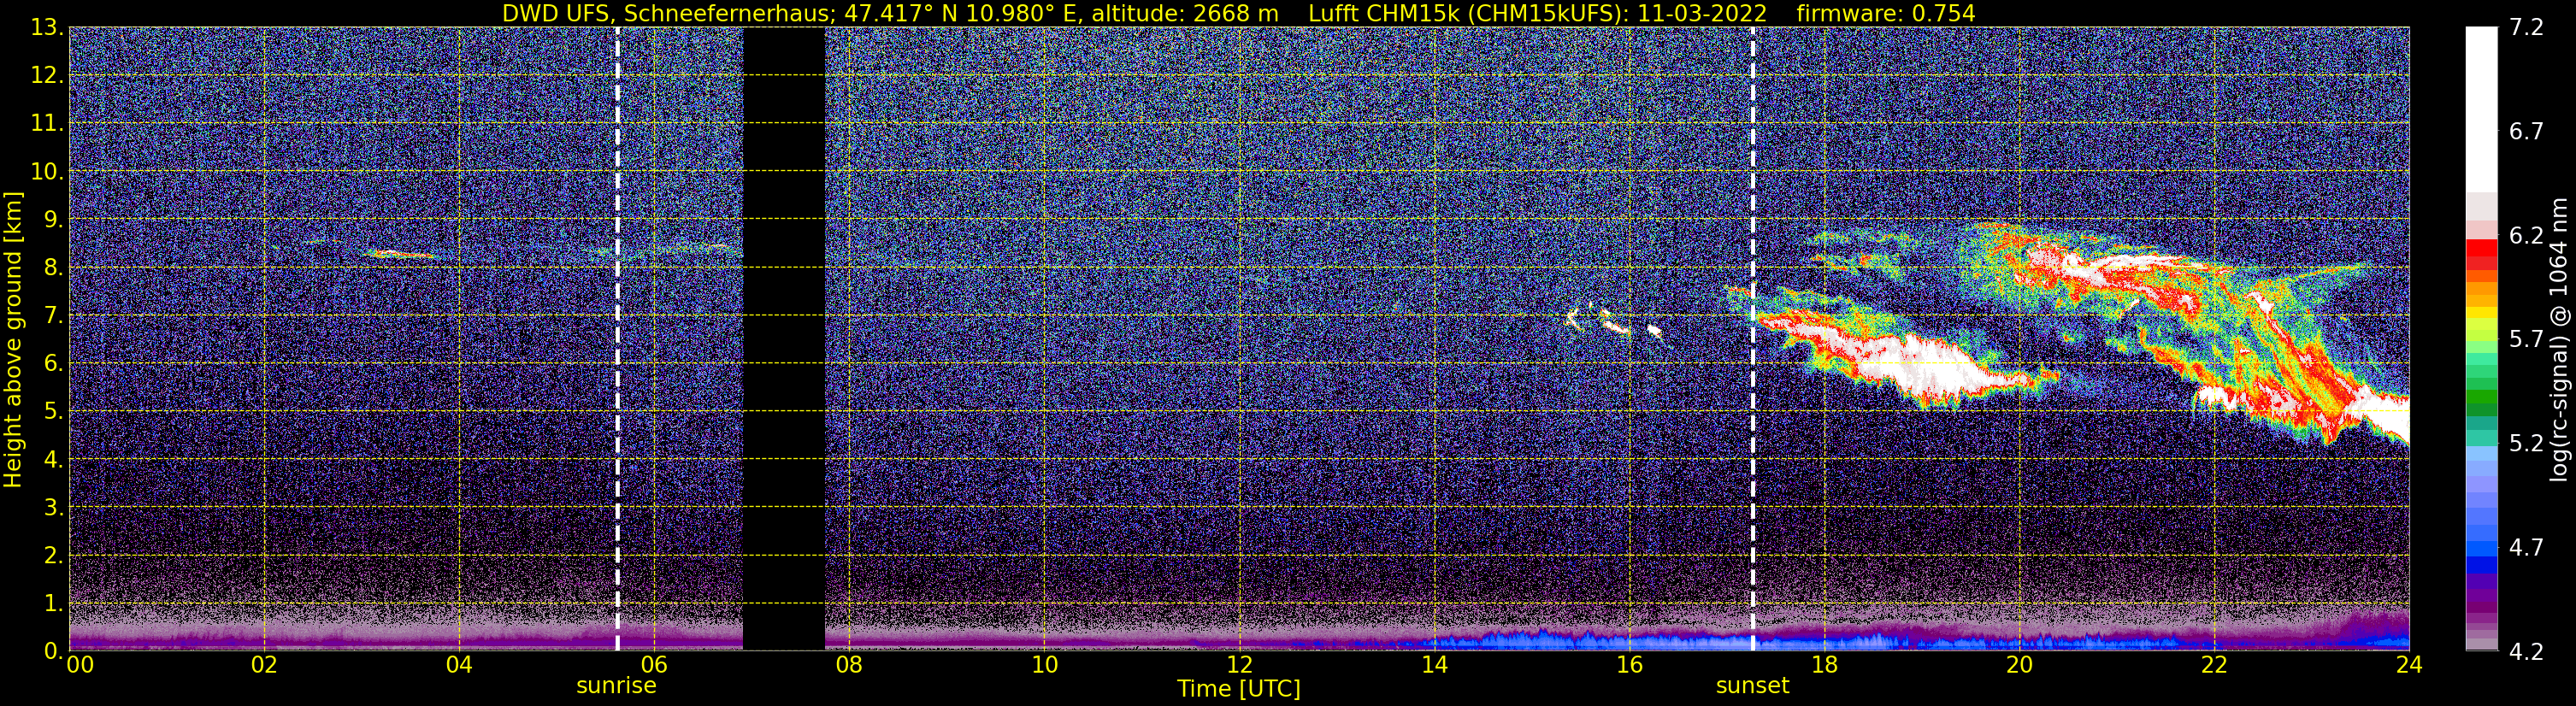Click the white top section of the colorbar
The image size is (2576, 706).
(x=2480, y=110)
